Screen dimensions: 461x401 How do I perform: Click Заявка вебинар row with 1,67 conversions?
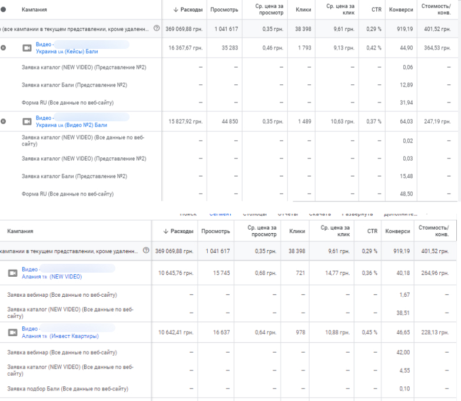(x=62, y=295)
